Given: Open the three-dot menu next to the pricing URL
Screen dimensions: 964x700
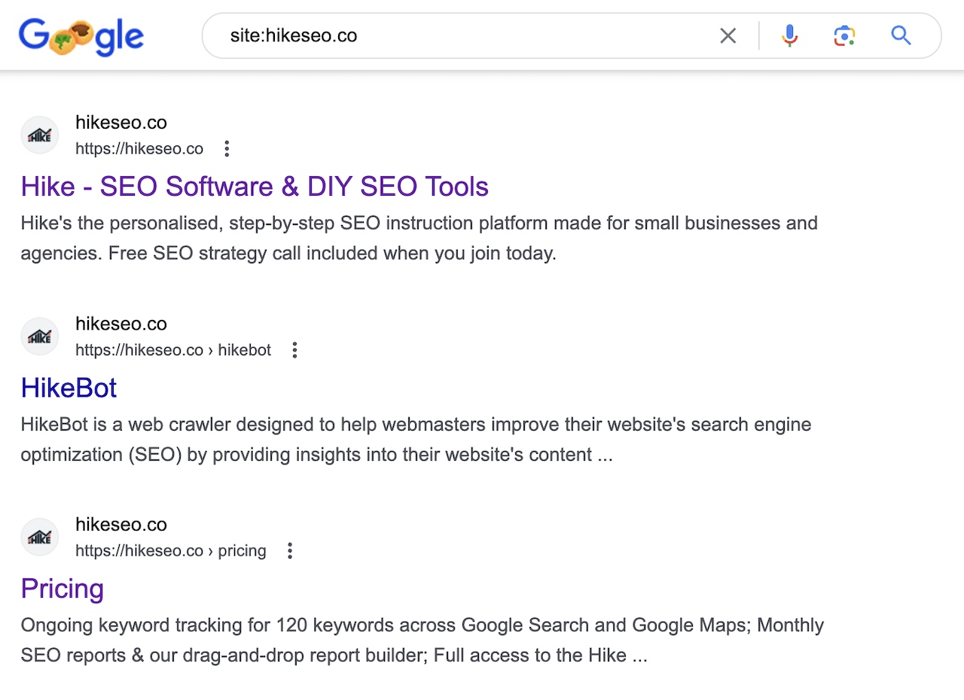Looking at the screenshot, I should [289, 551].
